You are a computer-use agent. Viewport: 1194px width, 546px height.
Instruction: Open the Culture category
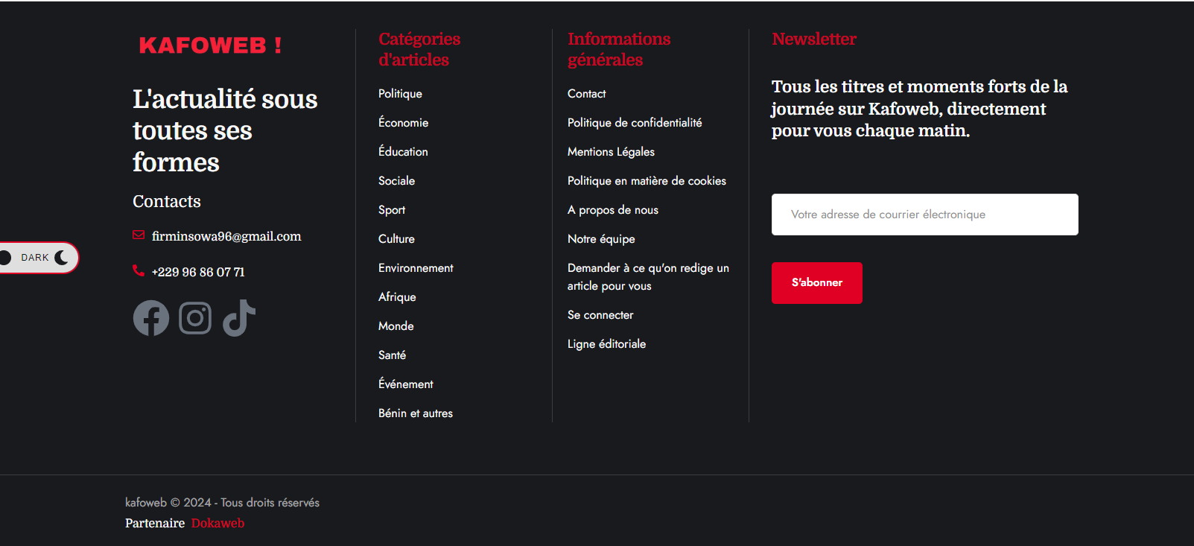[x=396, y=239]
